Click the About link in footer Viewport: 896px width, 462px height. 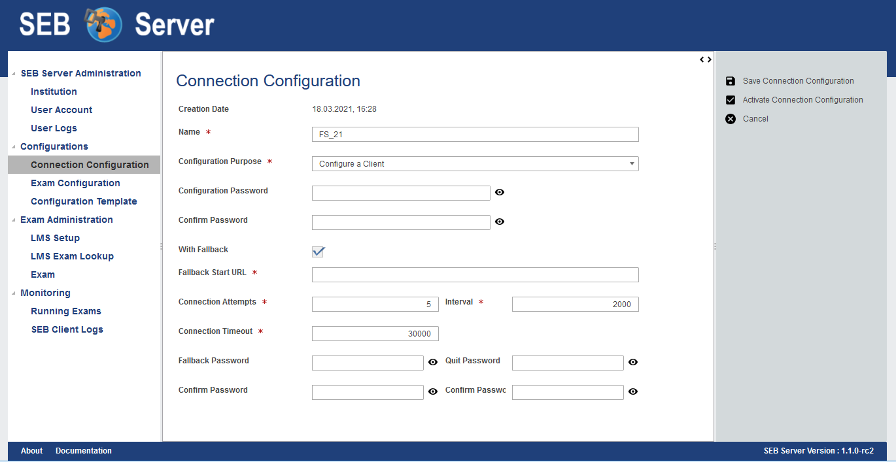point(31,451)
